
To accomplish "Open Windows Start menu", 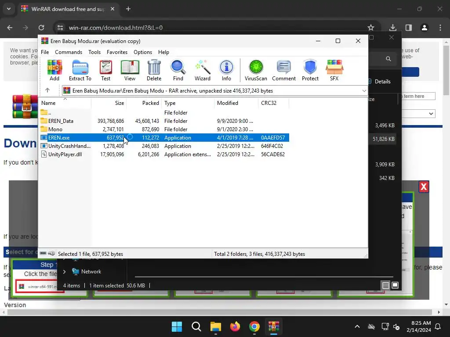I will tap(177, 326).
